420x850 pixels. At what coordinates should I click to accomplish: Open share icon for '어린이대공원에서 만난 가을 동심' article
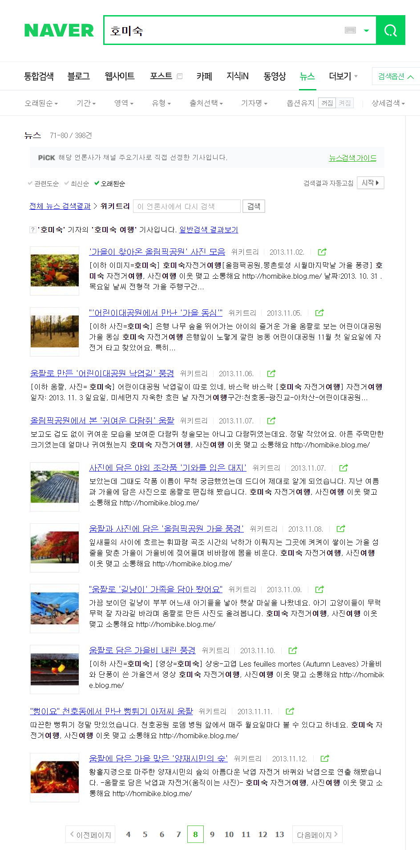coord(319,313)
